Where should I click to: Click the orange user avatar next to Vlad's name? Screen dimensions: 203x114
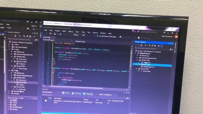(x=176, y=37)
